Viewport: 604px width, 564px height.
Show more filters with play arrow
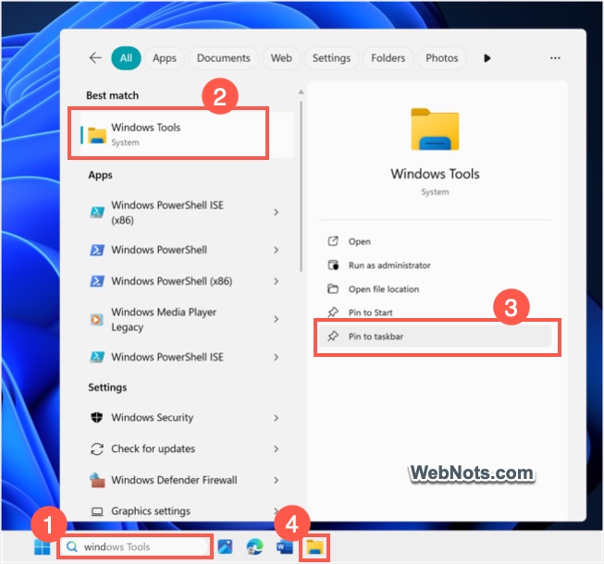pyautogui.click(x=487, y=58)
